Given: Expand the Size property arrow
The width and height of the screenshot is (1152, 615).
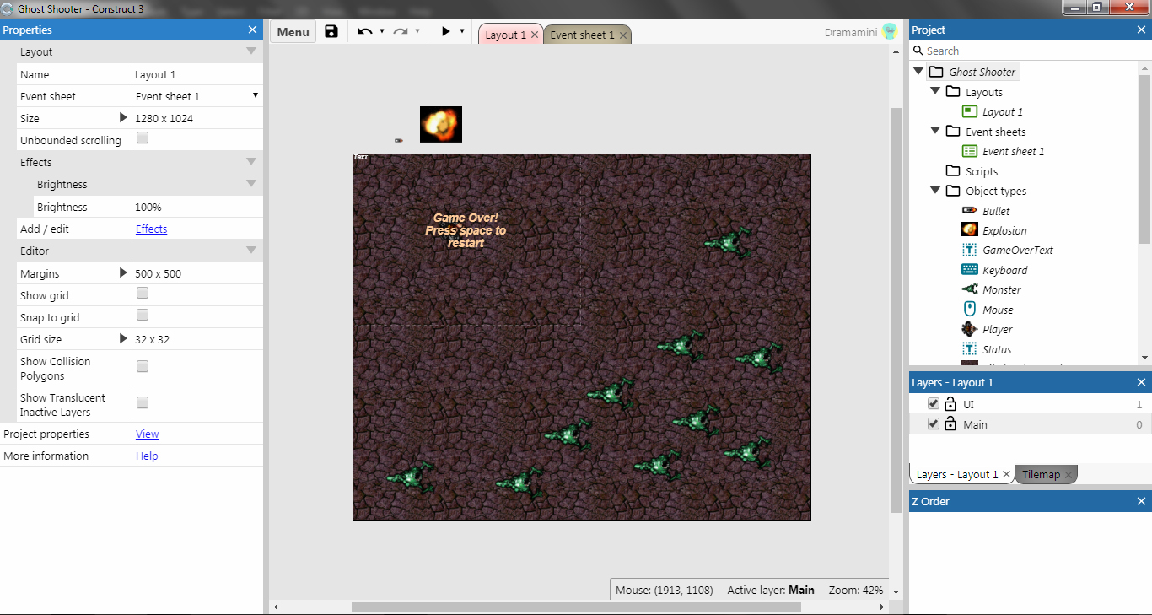Looking at the screenshot, I should click(123, 118).
